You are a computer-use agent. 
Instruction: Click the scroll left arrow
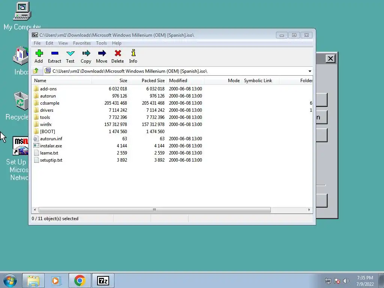click(35, 210)
